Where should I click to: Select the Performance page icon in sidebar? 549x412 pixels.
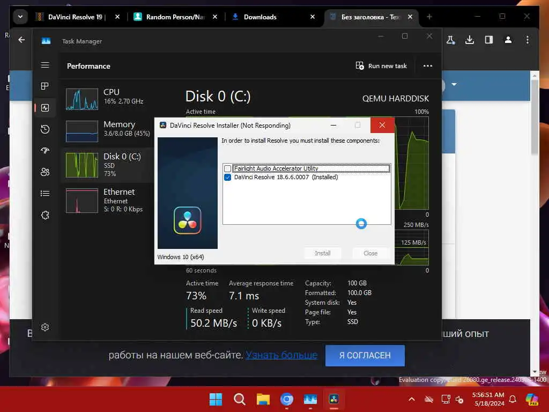click(45, 108)
